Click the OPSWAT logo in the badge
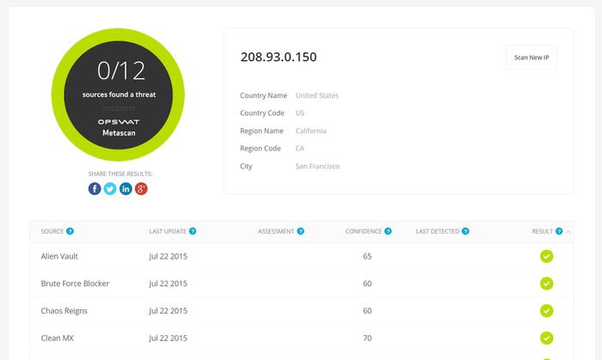 pos(119,122)
